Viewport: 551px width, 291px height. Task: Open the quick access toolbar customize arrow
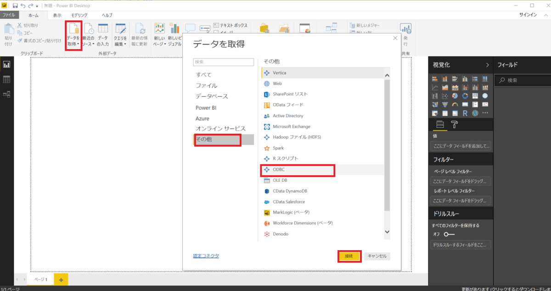[x=37, y=6]
